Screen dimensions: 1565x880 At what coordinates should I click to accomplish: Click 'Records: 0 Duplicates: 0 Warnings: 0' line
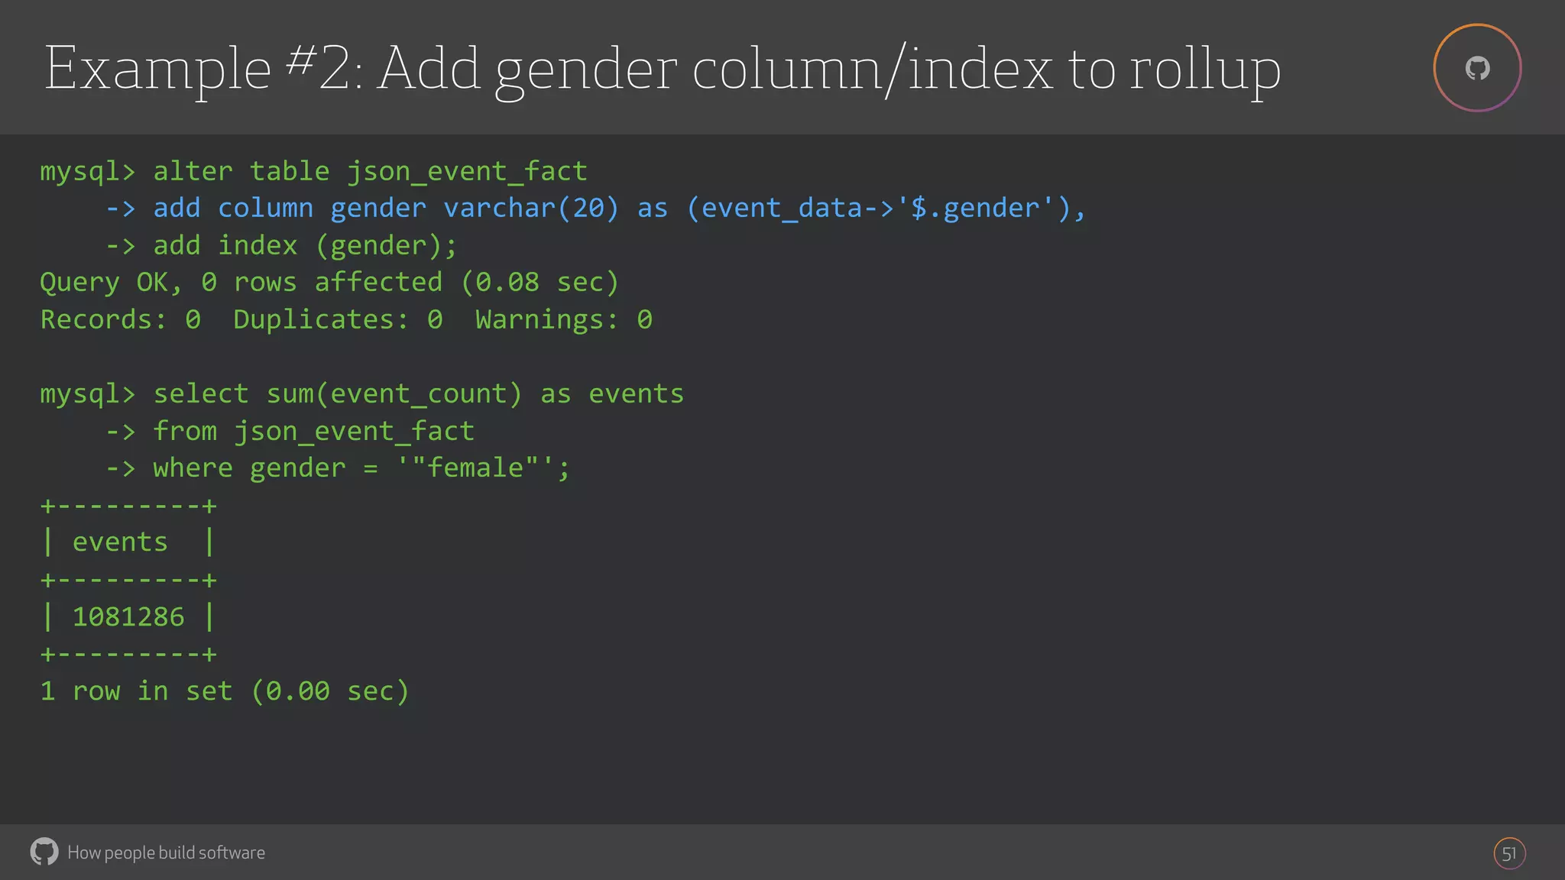pyautogui.click(x=346, y=319)
